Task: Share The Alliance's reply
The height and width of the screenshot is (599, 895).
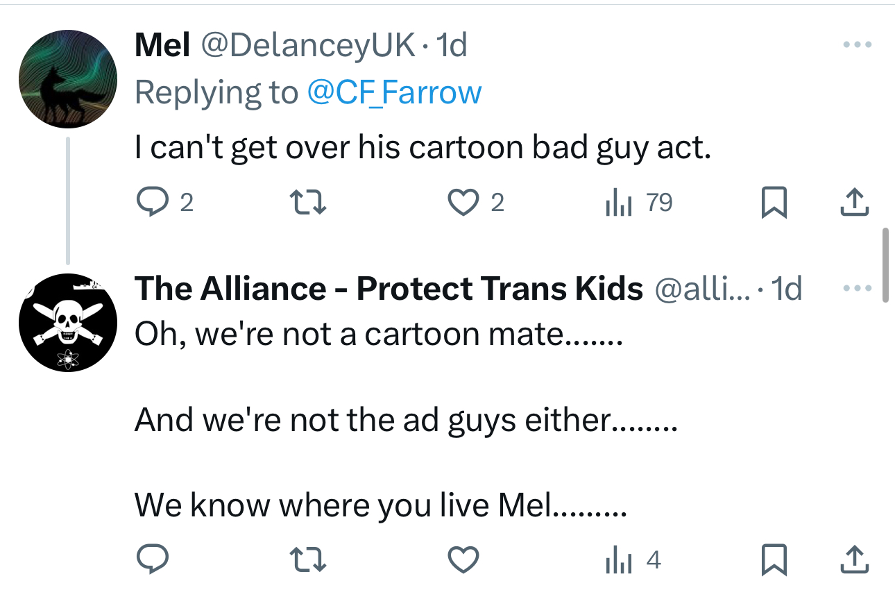Action: click(855, 559)
